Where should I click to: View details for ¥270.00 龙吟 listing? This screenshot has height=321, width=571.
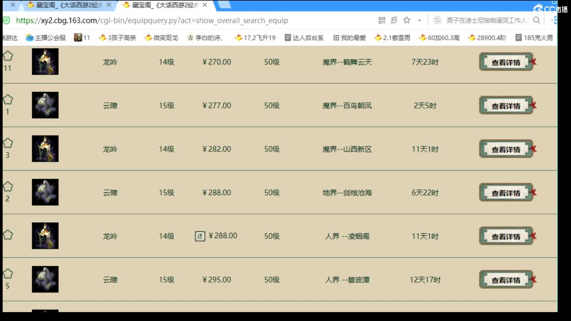[506, 62]
